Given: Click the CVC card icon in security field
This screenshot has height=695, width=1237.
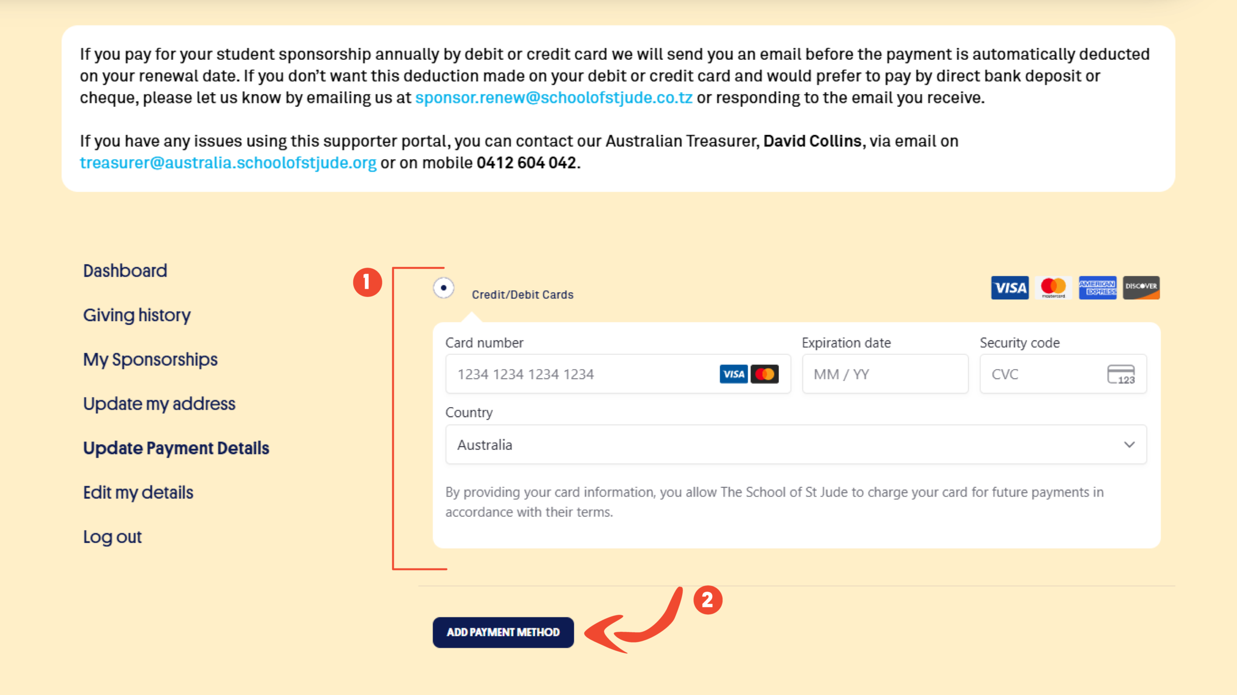Looking at the screenshot, I should (x=1121, y=374).
